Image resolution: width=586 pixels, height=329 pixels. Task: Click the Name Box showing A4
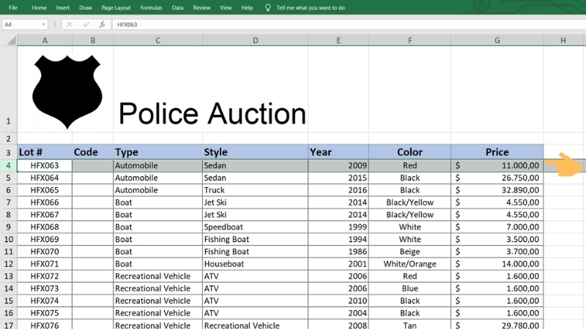[x=21, y=25]
